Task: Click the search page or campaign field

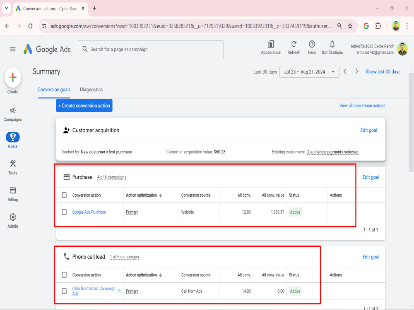Action: [x=151, y=49]
